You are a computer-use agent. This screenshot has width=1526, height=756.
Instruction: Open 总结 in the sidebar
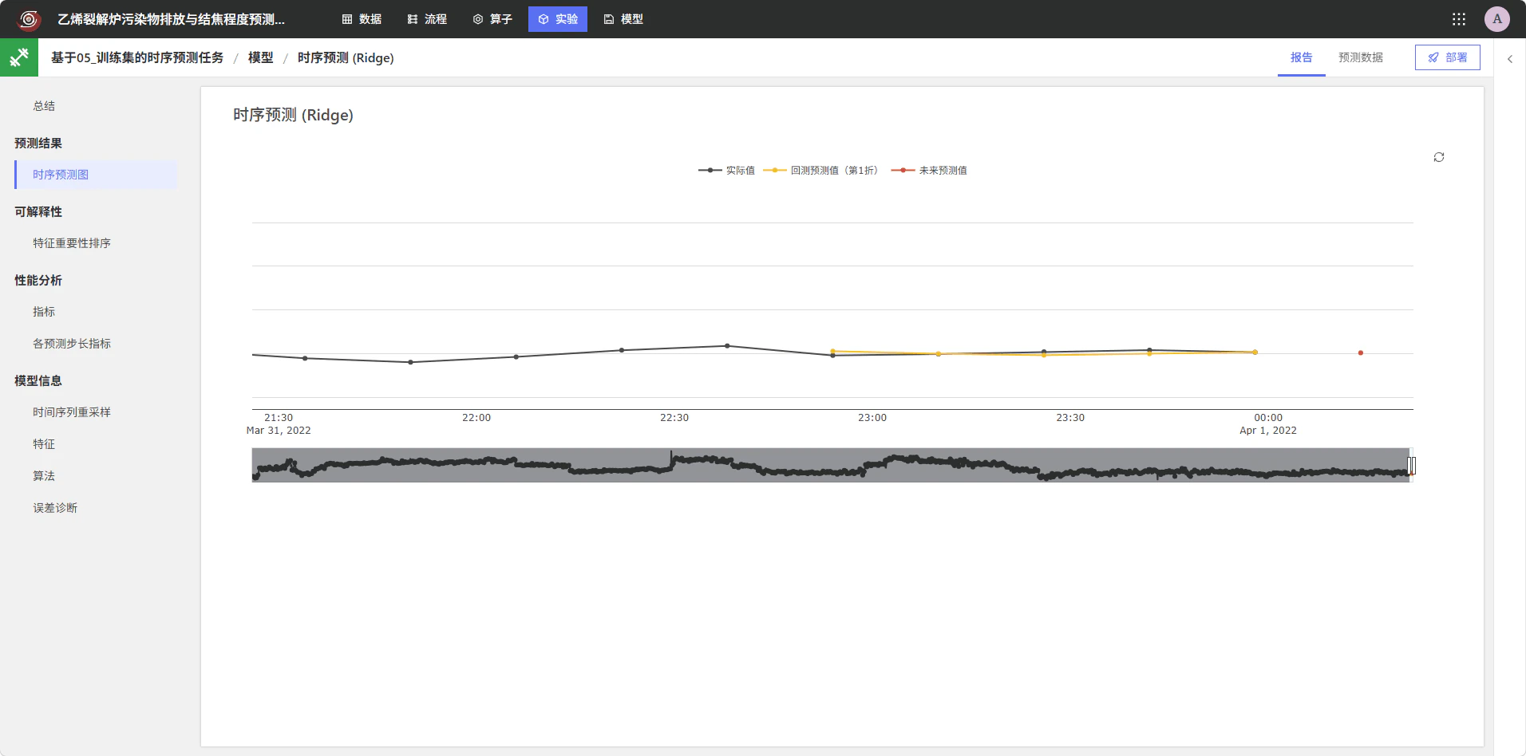pyautogui.click(x=44, y=106)
